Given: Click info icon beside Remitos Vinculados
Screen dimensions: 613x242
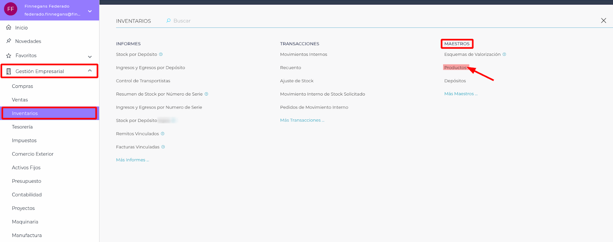Looking at the screenshot, I should pyautogui.click(x=162, y=134).
